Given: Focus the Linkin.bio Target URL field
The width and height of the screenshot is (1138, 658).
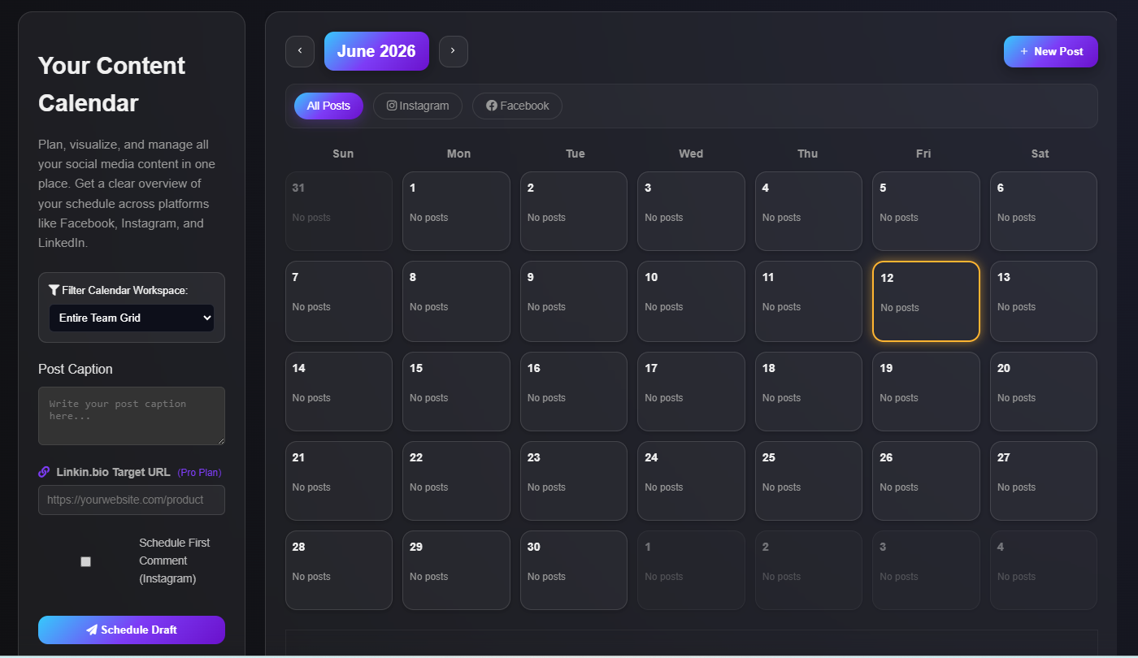Looking at the screenshot, I should click(132, 500).
